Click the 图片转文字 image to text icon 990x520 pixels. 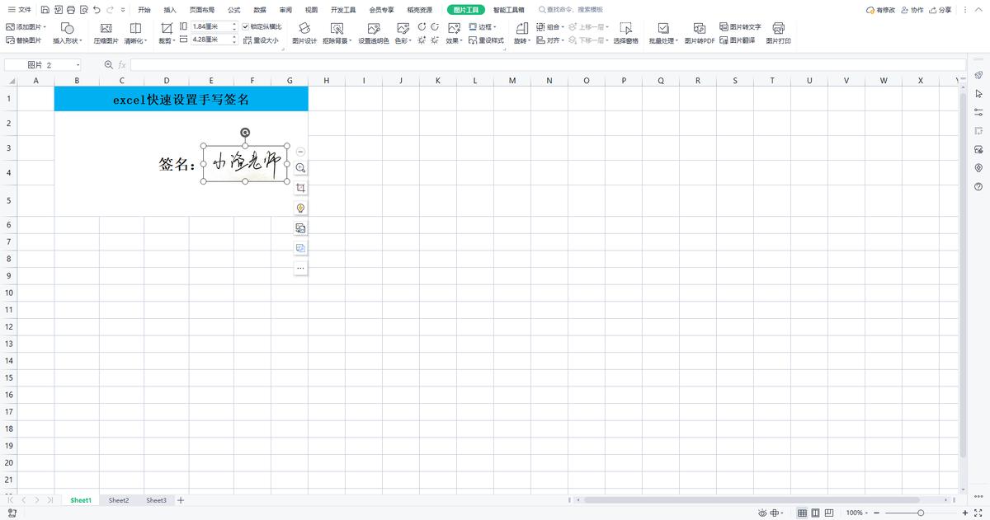(740, 26)
